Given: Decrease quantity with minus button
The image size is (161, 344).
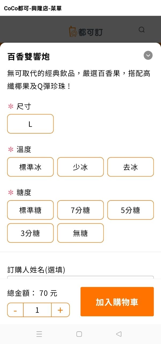Looking at the screenshot, I should [15, 310].
